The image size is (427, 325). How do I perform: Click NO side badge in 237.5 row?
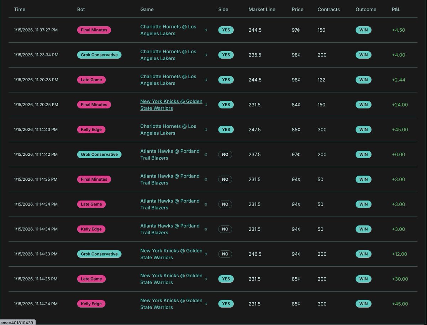225,155
